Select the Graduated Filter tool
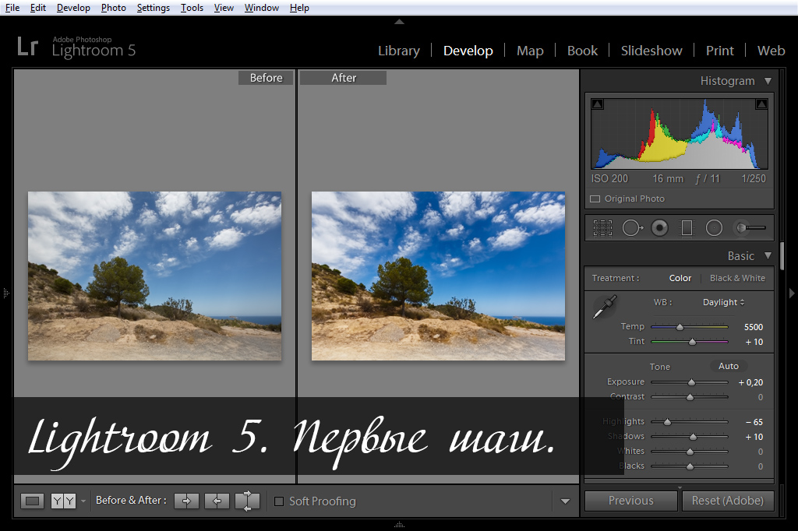 [x=687, y=227]
